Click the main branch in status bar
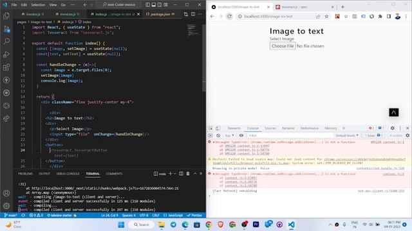This screenshot has width=412, height=231. 11,216
